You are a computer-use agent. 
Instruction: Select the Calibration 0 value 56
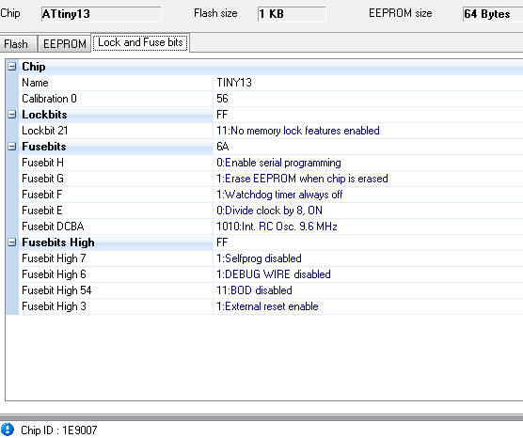click(222, 99)
